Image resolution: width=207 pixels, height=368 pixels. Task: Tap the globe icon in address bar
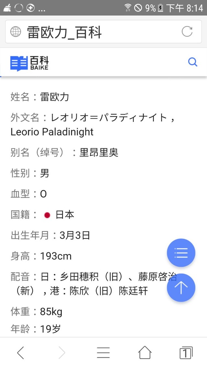(x=16, y=32)
